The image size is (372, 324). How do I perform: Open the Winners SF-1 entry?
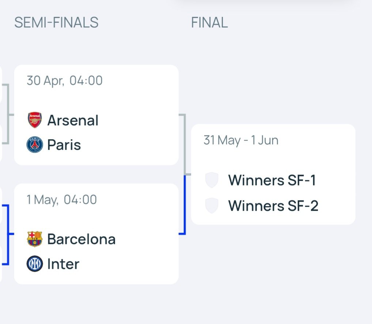point(272,180)
